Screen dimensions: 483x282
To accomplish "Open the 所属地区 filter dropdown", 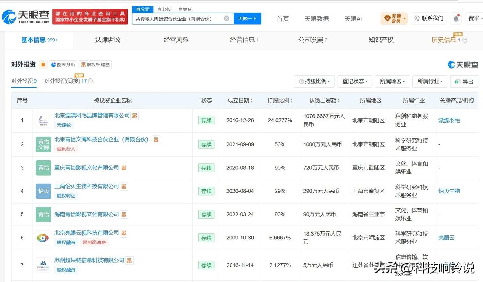I will pos(392,81).
